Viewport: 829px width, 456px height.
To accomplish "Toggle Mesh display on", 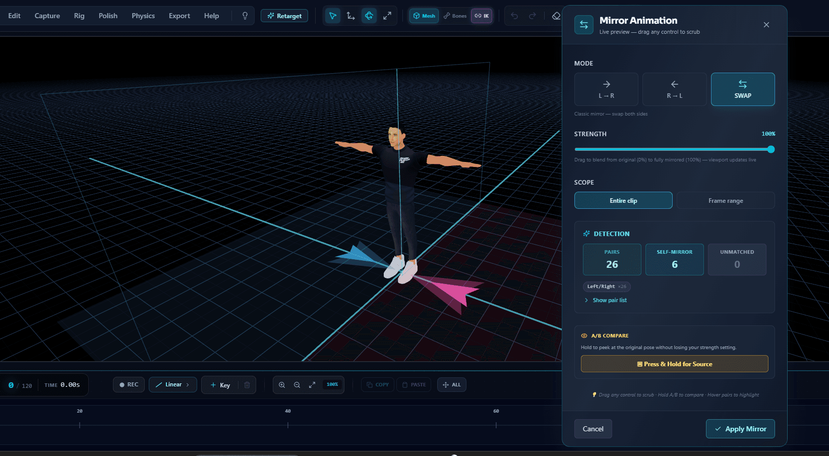I will [x=424, y=16].
